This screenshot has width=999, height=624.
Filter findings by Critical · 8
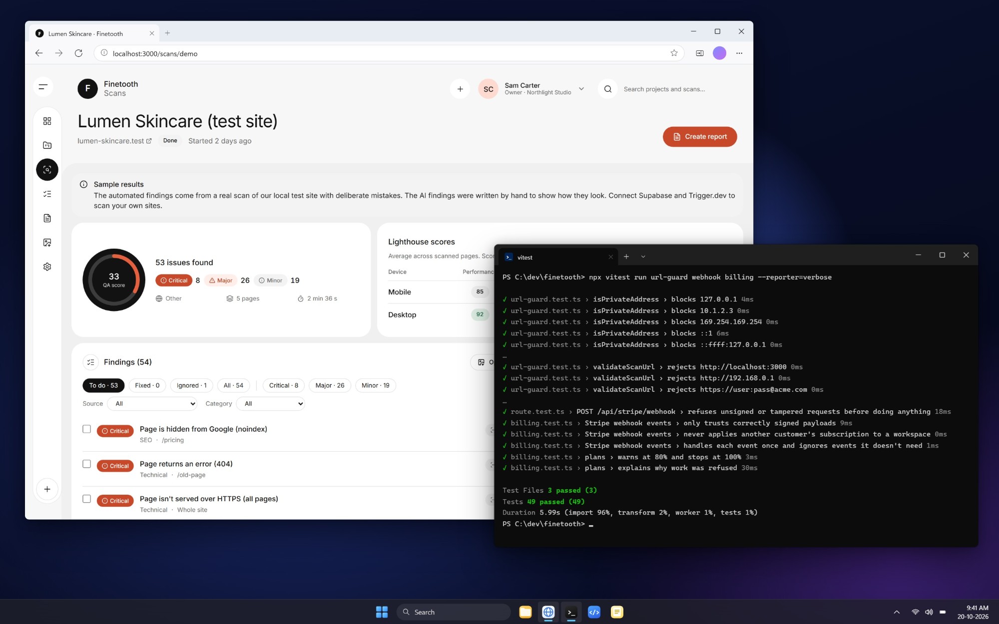pyautogui.click(x=283, y=385)
